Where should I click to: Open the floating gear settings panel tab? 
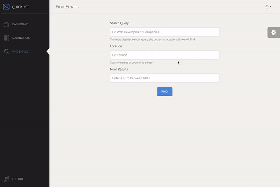[274, 32]
